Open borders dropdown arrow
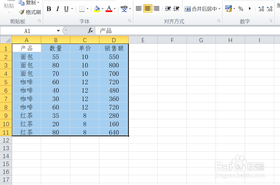This screenshot has width=280, height=185. [x=87, y=9]
